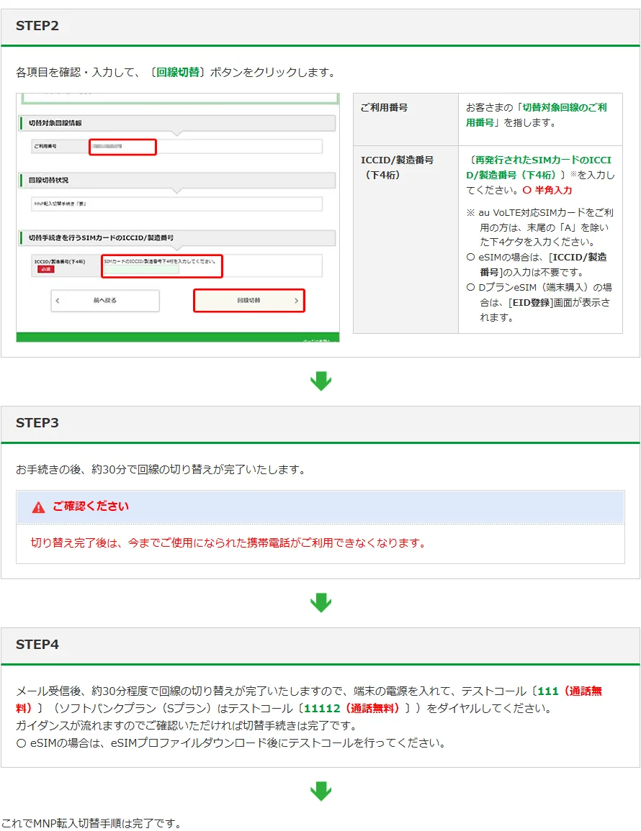Click 切替対象回線情報 section header in sample screenshot
The image size is (641, 831).
(177, 123)
